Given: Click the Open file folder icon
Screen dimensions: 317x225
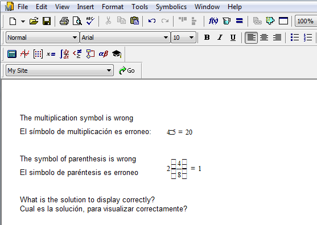Looking at the screenshot, I should [34, 21].
